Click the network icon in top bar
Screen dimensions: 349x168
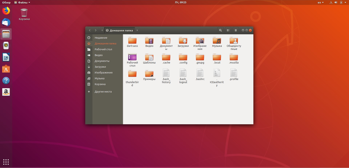tap(330, 2)
